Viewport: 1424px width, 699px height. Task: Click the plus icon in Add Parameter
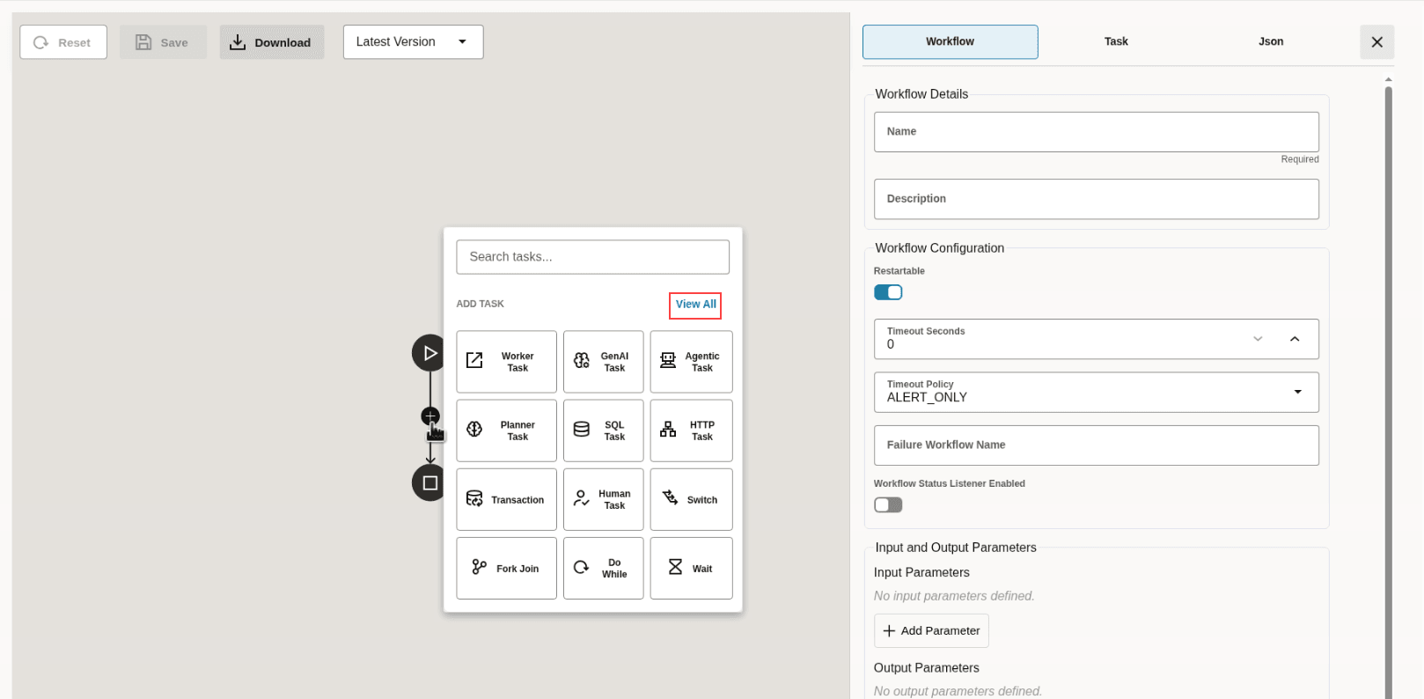pyautogui.click(x=889, y=631)
